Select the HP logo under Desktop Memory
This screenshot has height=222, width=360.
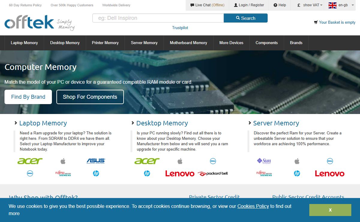pyautogui.click(x=147, y=173)
